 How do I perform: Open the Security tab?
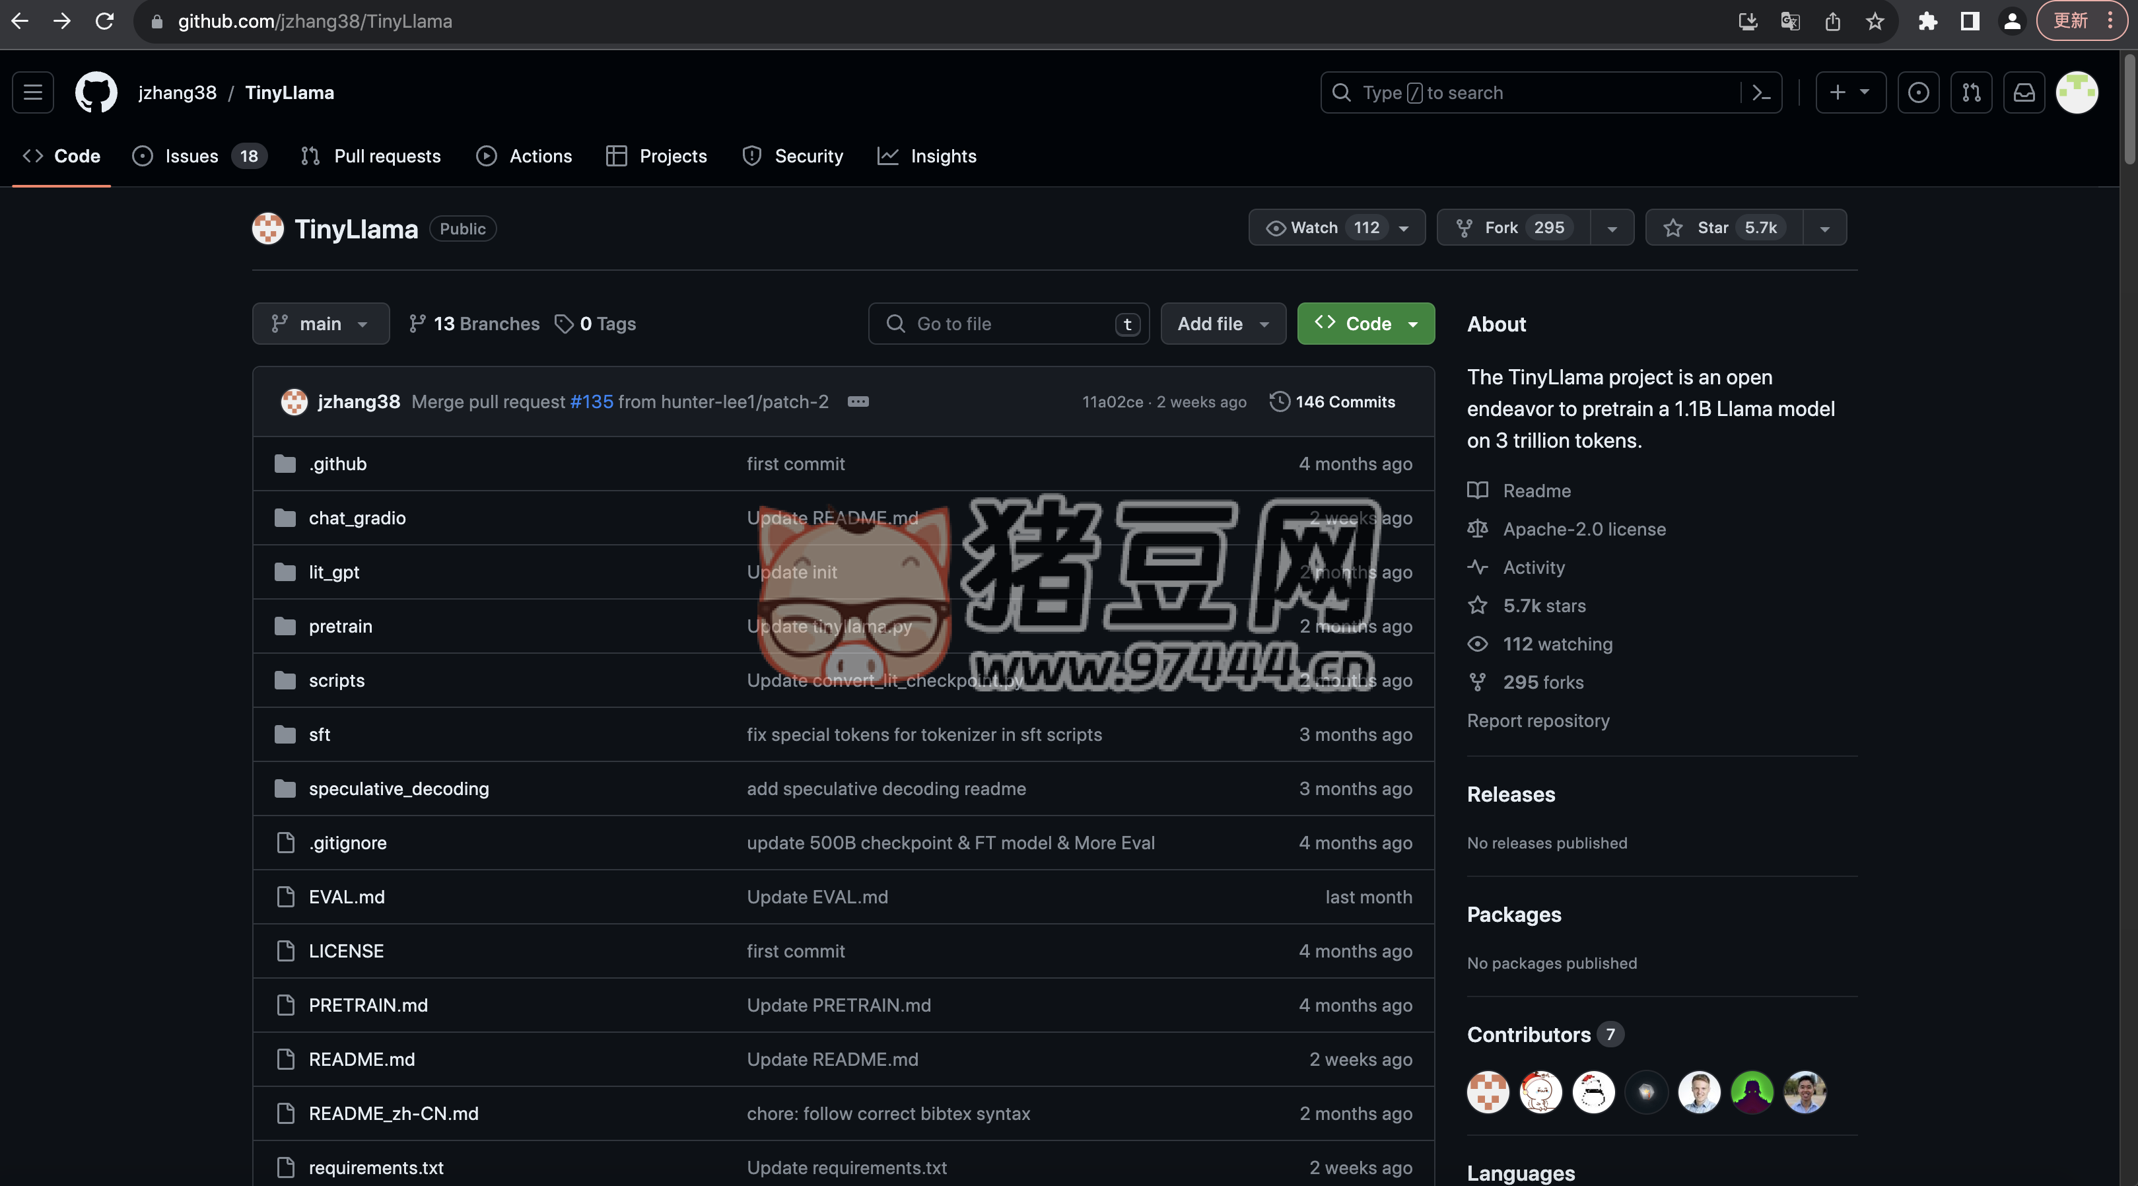[x=792, y=156]
